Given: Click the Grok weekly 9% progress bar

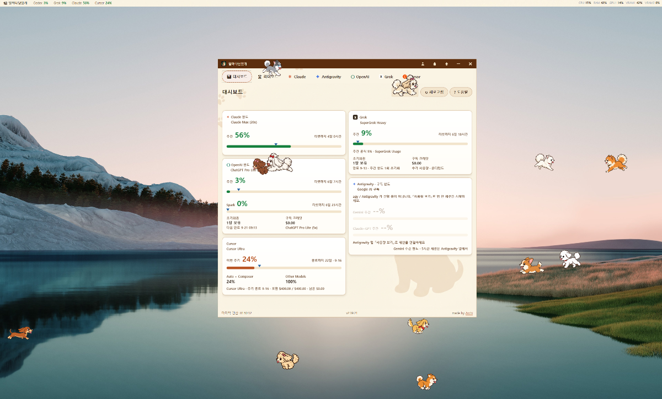Looking at the screenshot, I should point(410,144).
